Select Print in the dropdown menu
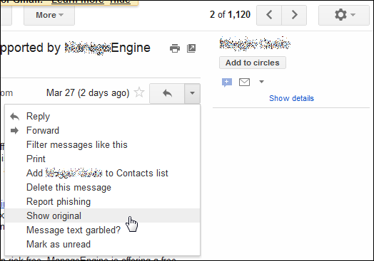374x261 pixels. (x=103, y=159)
